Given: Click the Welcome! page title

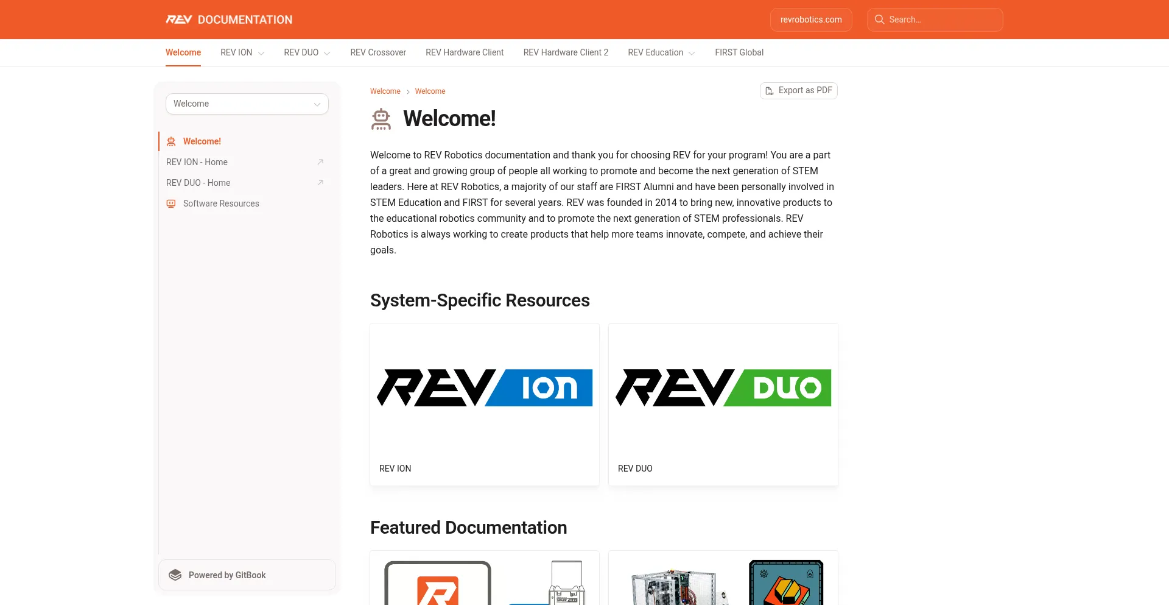Looking at the screenshot, I should 449,119.
